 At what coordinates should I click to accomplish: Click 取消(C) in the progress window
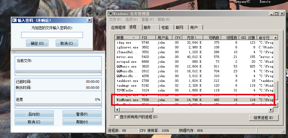click(x=34, y=122)
